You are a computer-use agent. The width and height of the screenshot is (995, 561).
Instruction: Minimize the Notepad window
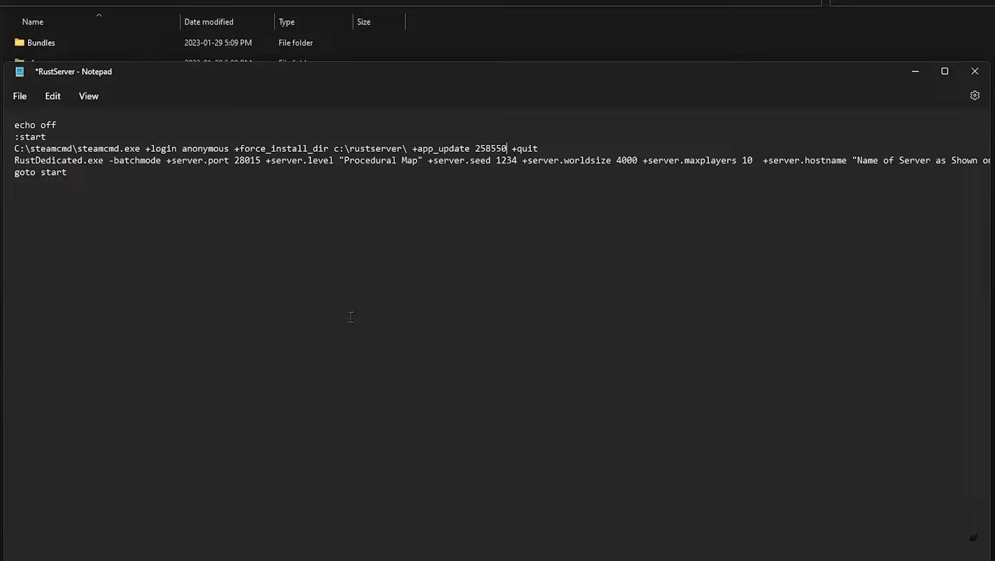(915, 71)
